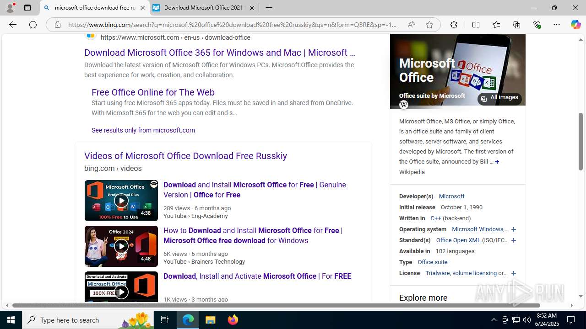Open a new tab with plus button

pos(269,8)
